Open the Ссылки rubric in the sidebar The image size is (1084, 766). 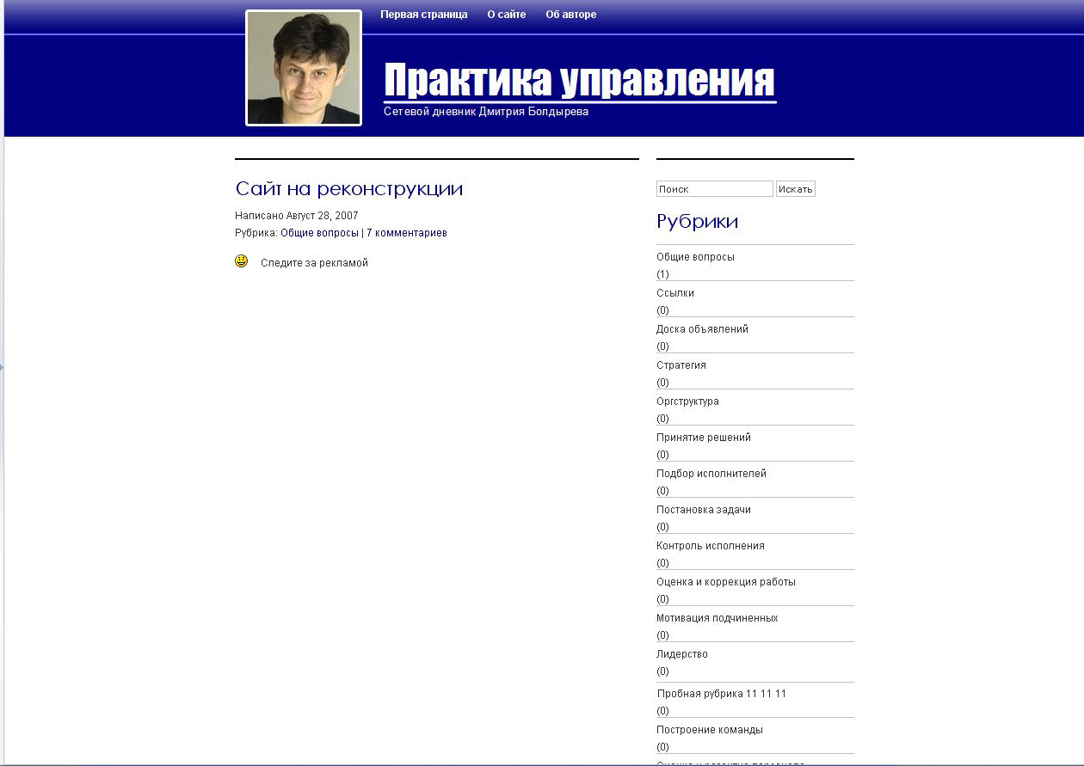coord(674,292)
